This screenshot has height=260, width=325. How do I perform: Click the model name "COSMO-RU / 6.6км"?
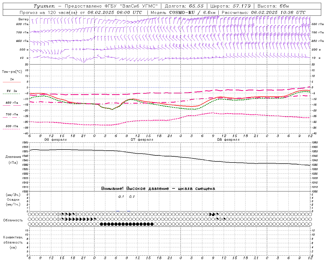point(192,12)
